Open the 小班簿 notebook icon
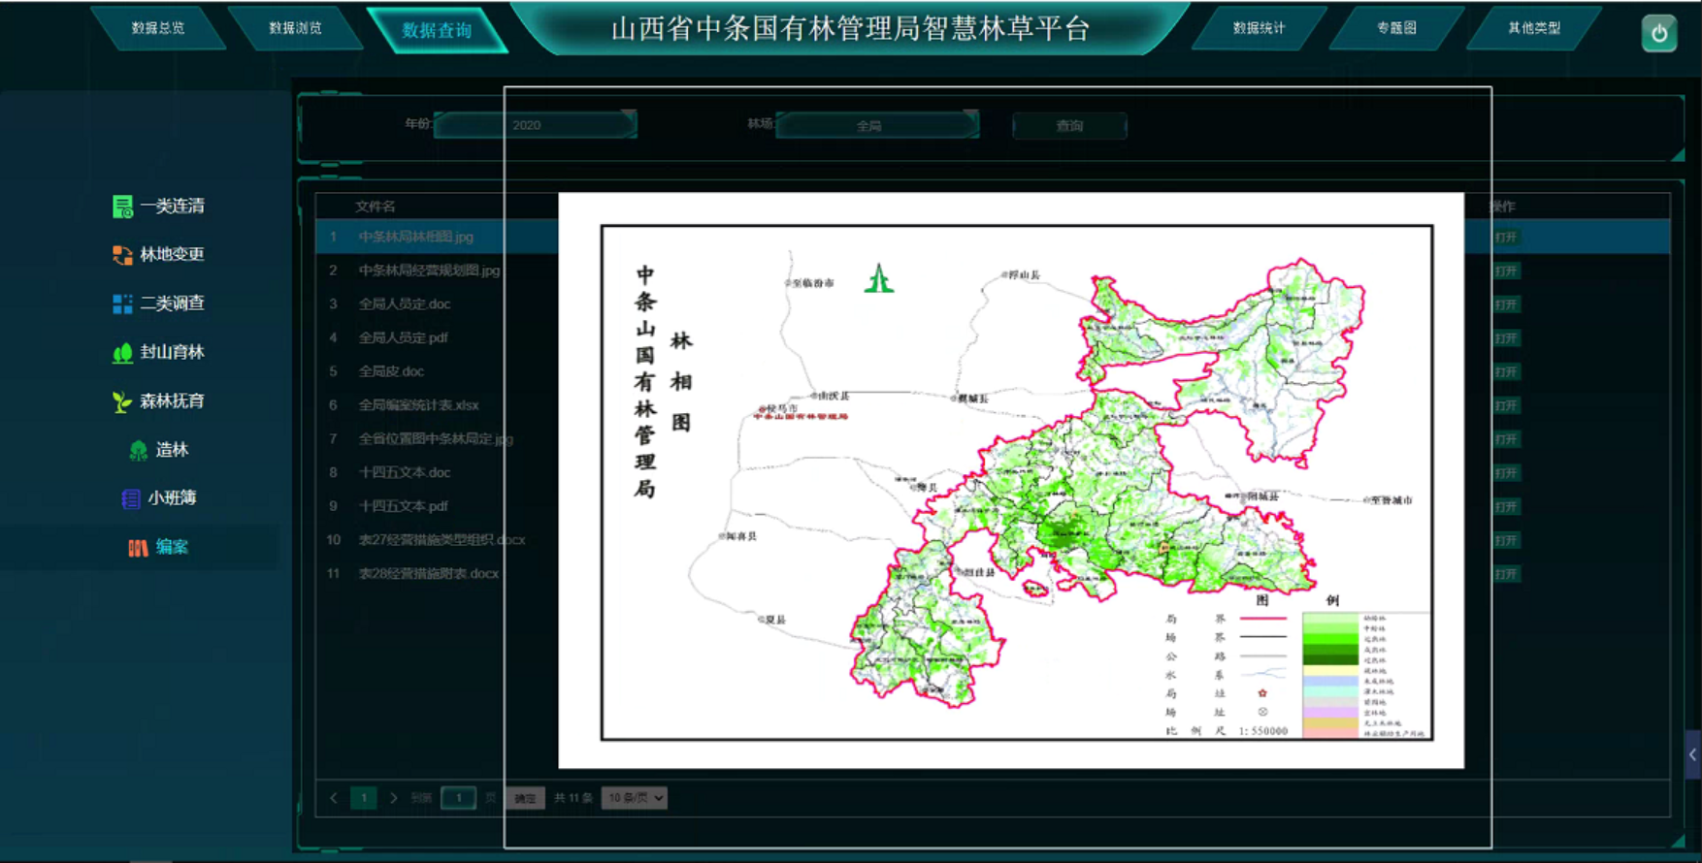The height and width of the screenshot is (863, 1702). tap(131, 498)
